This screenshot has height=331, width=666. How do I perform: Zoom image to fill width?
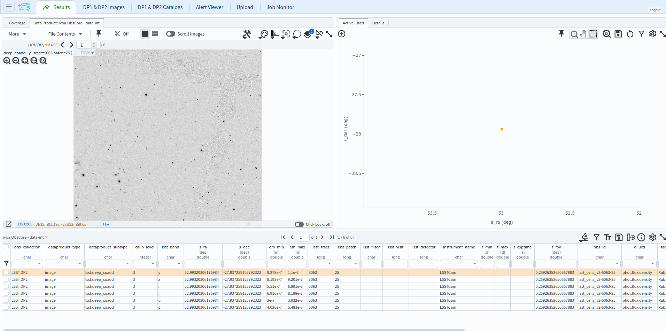point(34,61)
